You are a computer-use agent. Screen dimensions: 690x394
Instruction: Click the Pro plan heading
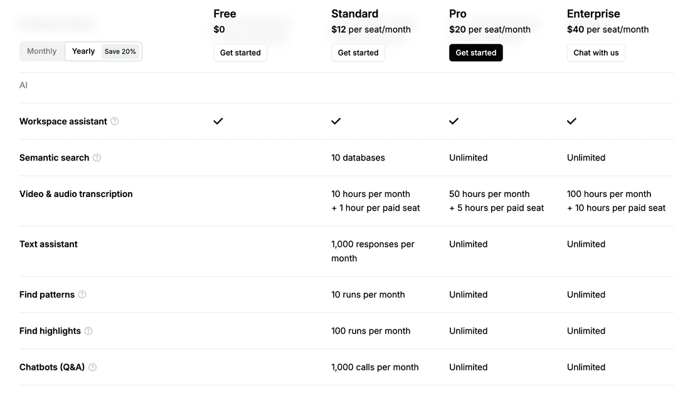tap(458, 14)
